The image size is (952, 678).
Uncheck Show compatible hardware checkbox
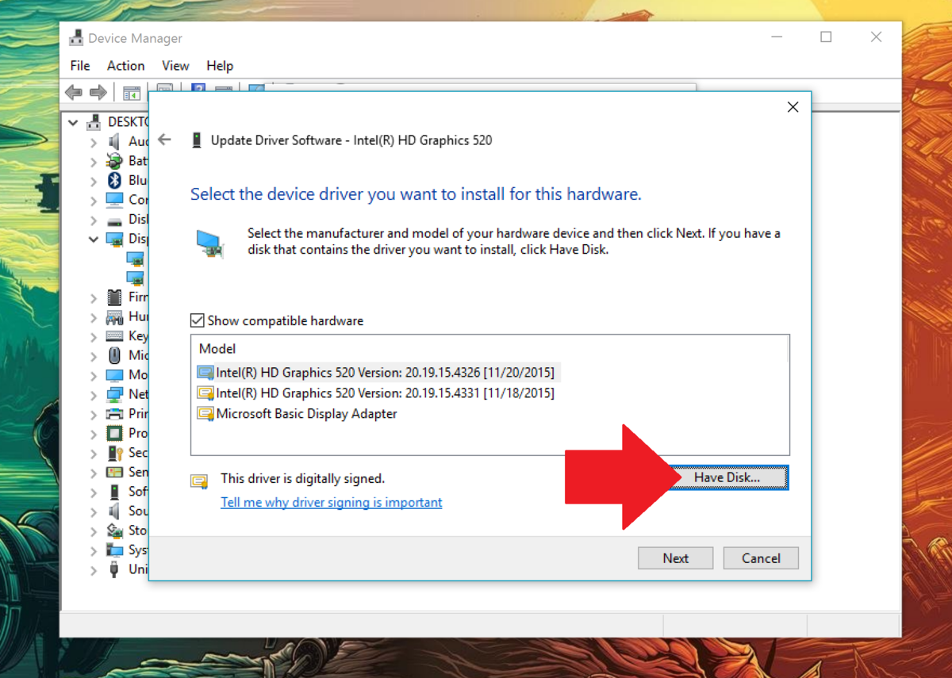pyautogui.click(x=197, y=321)
